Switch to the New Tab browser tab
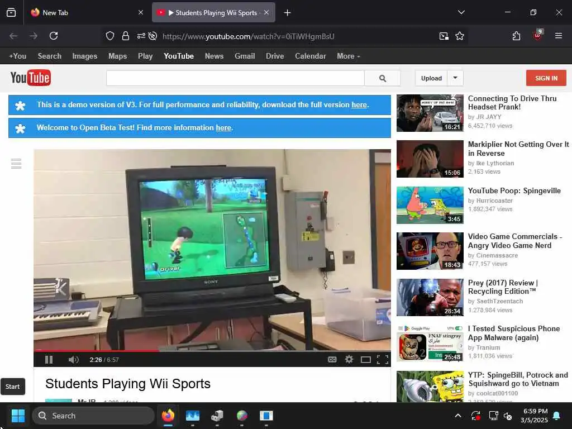This screenshot has height=429, width=572. [87, 12]
